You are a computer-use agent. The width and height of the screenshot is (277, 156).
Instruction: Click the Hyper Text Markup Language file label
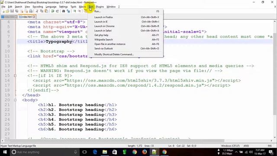[18, 146]
